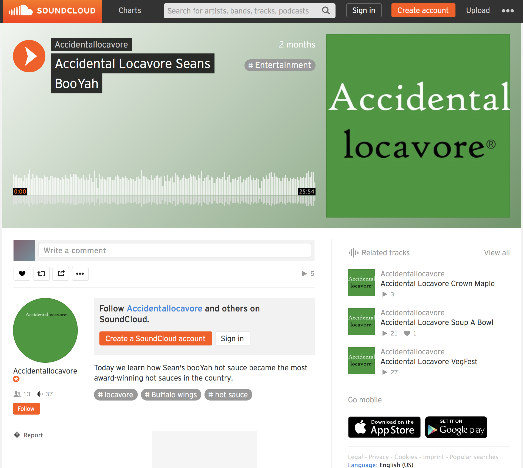Click the Get it on Google Play badge
Viewport: 523px width, 468px height.
tap(456, 427)
